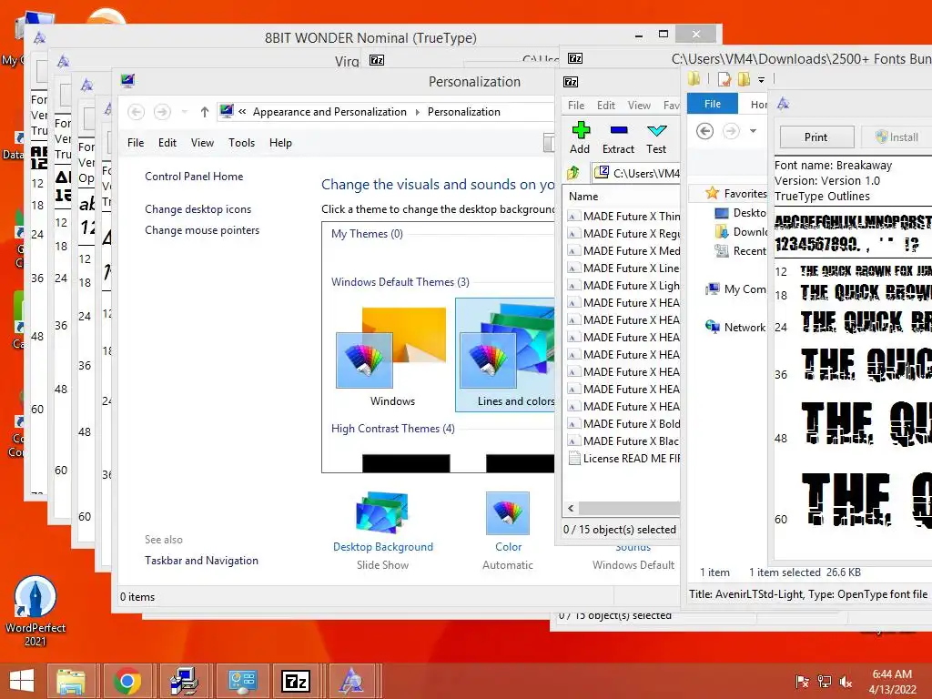Screen dimensions: 932x699
Task: Click Recent places in Explorer navigation pane
Action: tap(741, 251)
